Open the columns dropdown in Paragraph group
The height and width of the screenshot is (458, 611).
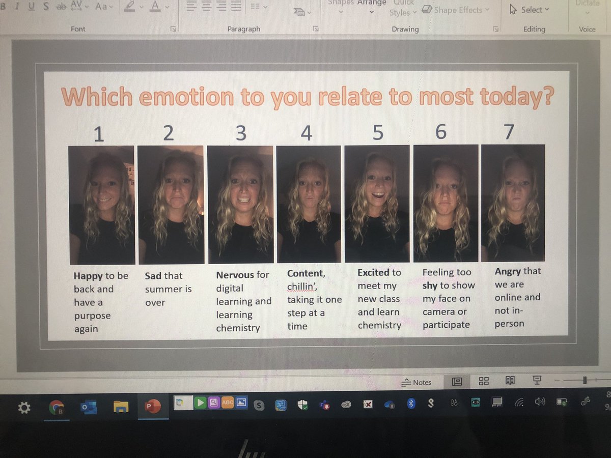click(258, 7)
